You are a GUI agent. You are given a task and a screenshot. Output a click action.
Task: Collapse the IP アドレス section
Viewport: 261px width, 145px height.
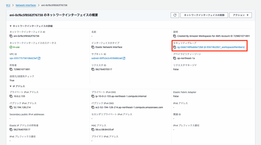pos(10,86)
